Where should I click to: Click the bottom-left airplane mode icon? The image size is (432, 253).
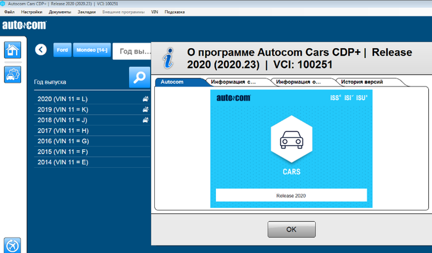click(12, 244)
